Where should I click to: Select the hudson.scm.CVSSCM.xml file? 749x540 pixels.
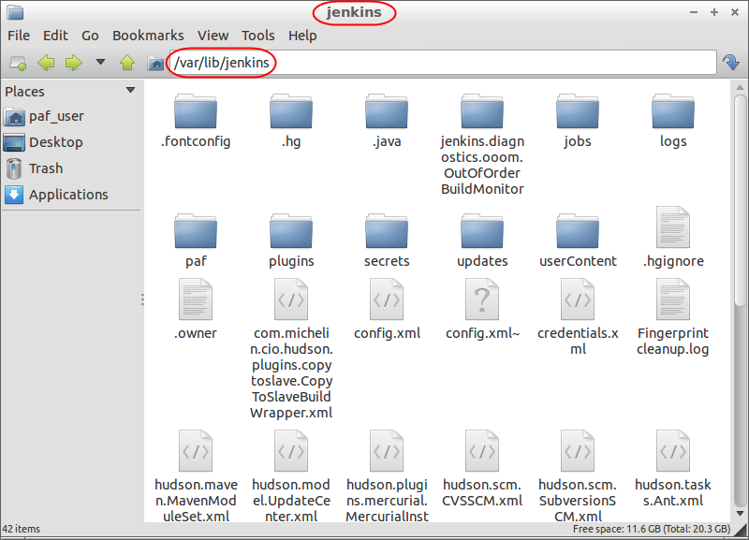tap(482, 469)
